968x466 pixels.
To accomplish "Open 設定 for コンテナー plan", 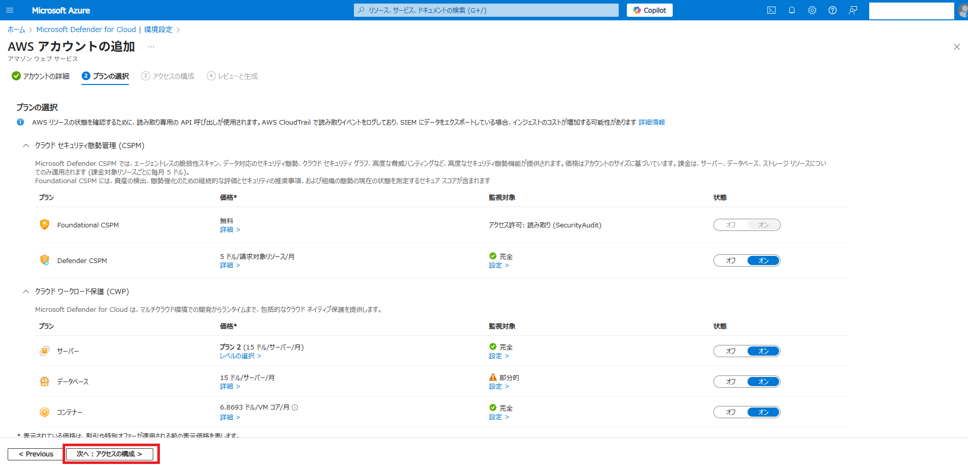I will (x=499, y=417).
